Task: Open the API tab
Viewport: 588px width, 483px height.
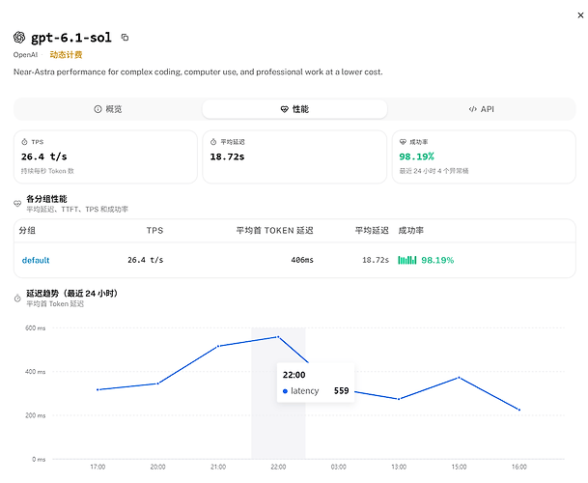Action: (x=482, y=109)
